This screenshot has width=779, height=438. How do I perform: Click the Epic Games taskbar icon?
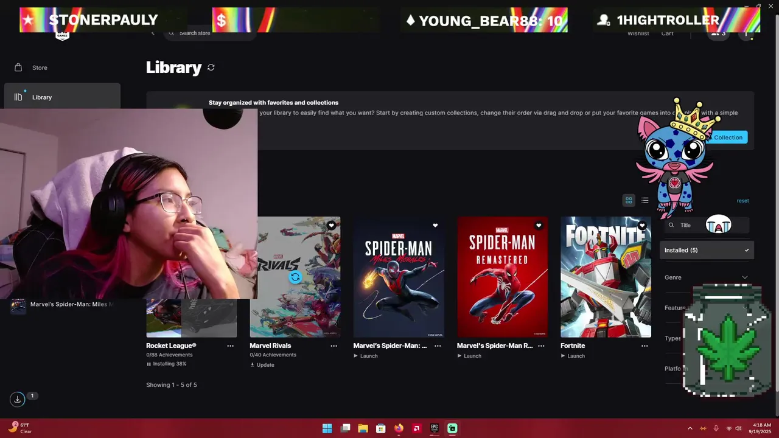click(x=435, y=428)
